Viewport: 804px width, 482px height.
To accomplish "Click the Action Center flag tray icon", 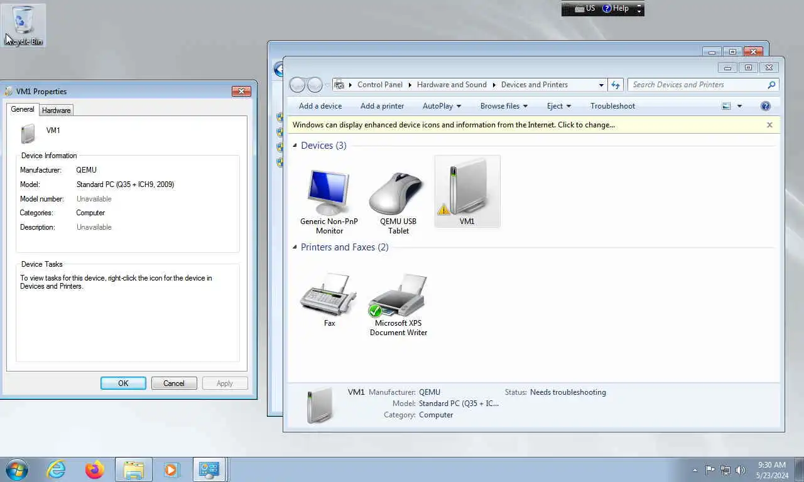I will 710,469.
